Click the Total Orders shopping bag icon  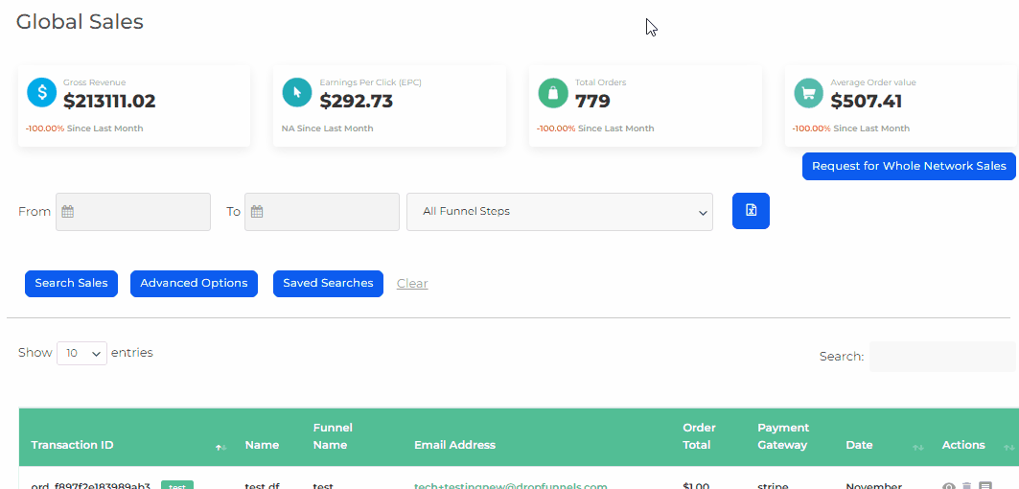coord(553,93)
